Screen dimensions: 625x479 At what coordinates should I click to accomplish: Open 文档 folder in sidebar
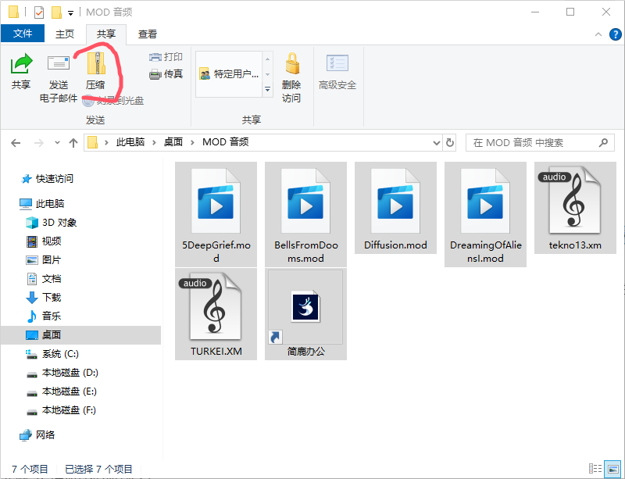point(44,279)
